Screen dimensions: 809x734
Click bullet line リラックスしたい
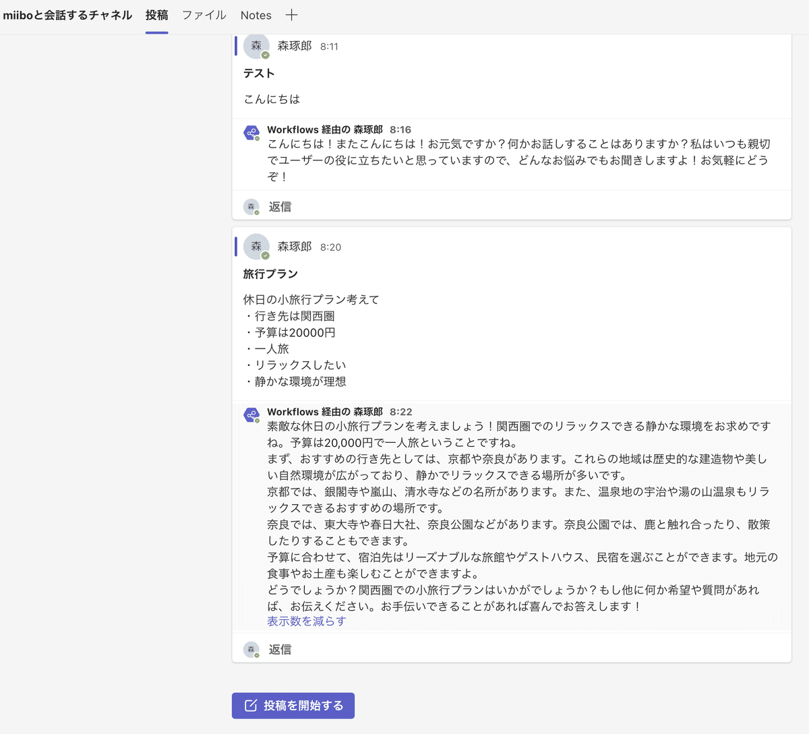[x=295, y=365]
